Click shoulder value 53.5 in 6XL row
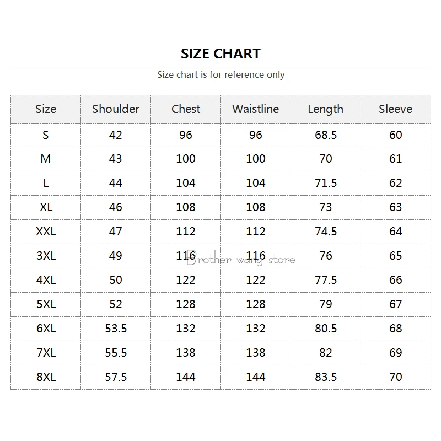This screenshot has width=441, height=441. [x=116, y=329]
